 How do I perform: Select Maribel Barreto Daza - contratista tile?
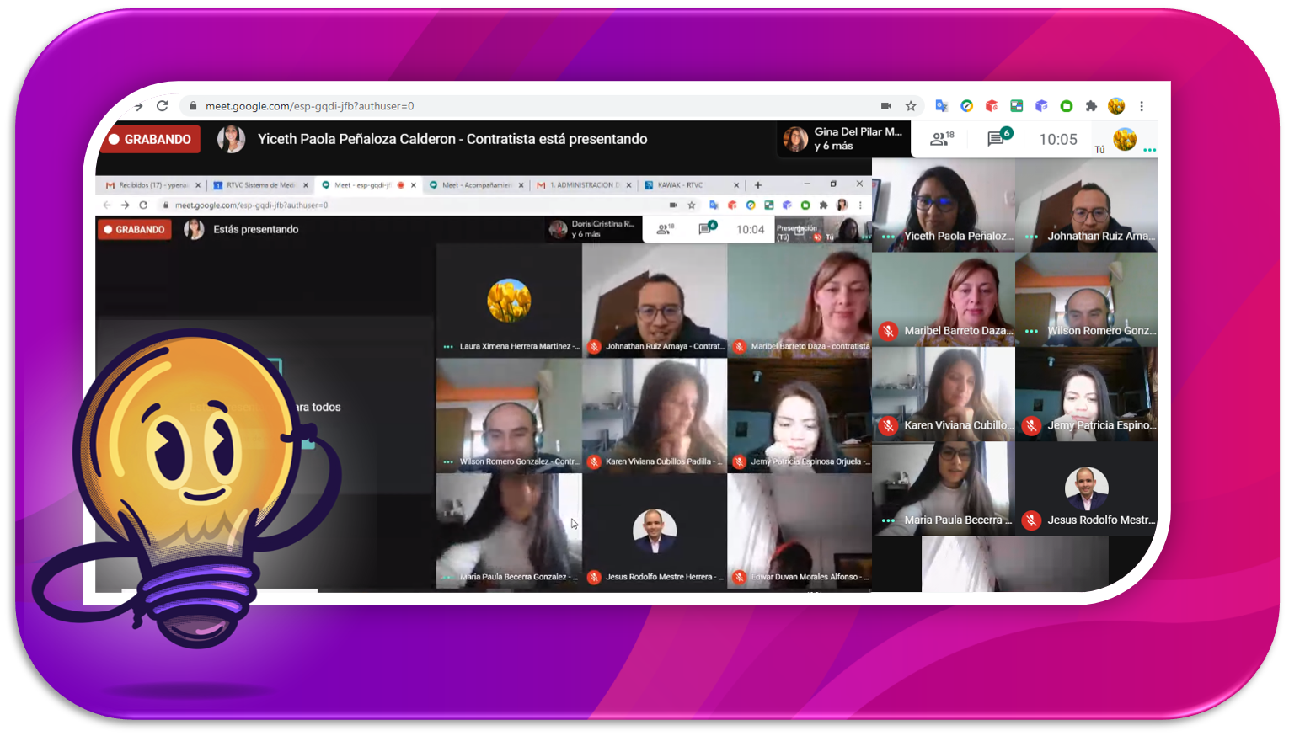pyautogui.click(x=800, y=299)
